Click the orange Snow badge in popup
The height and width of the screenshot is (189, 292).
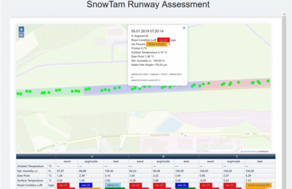tap(157, 44)
